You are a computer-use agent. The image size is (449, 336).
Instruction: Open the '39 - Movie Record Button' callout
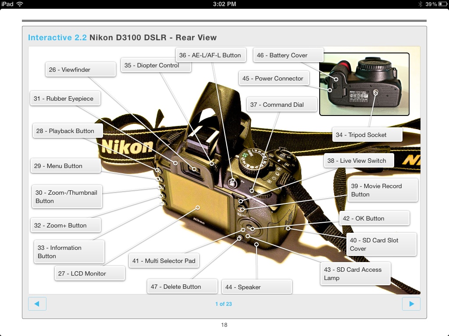pos(382,190)
